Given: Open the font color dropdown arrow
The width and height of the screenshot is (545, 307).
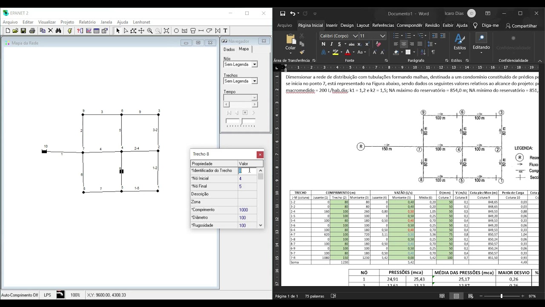Looking at the screenshot, I should tap(353, 52).
